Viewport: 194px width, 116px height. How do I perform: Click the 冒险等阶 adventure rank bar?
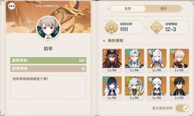[48, 60]
